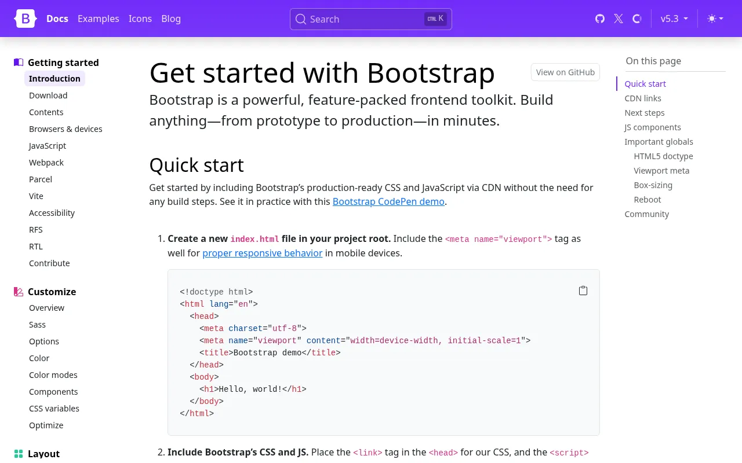Jump to JS components section
The width and height of the screenshot is (742, 463).
point(653,127)
